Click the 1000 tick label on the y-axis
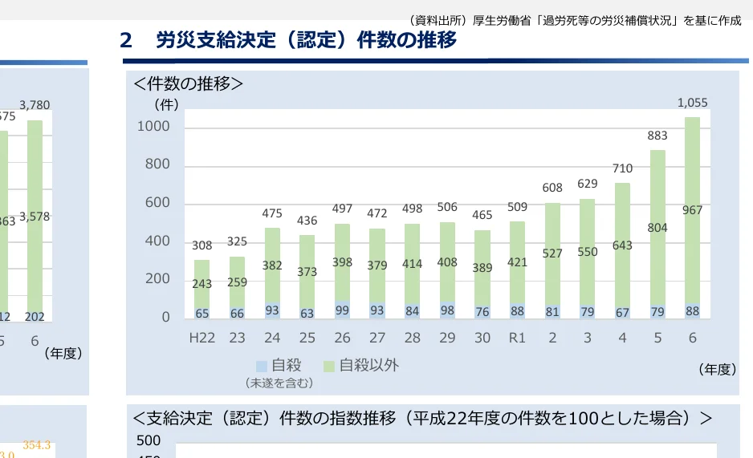The height and width of the screenshot is (458, 753). click(x=153, y=127)
